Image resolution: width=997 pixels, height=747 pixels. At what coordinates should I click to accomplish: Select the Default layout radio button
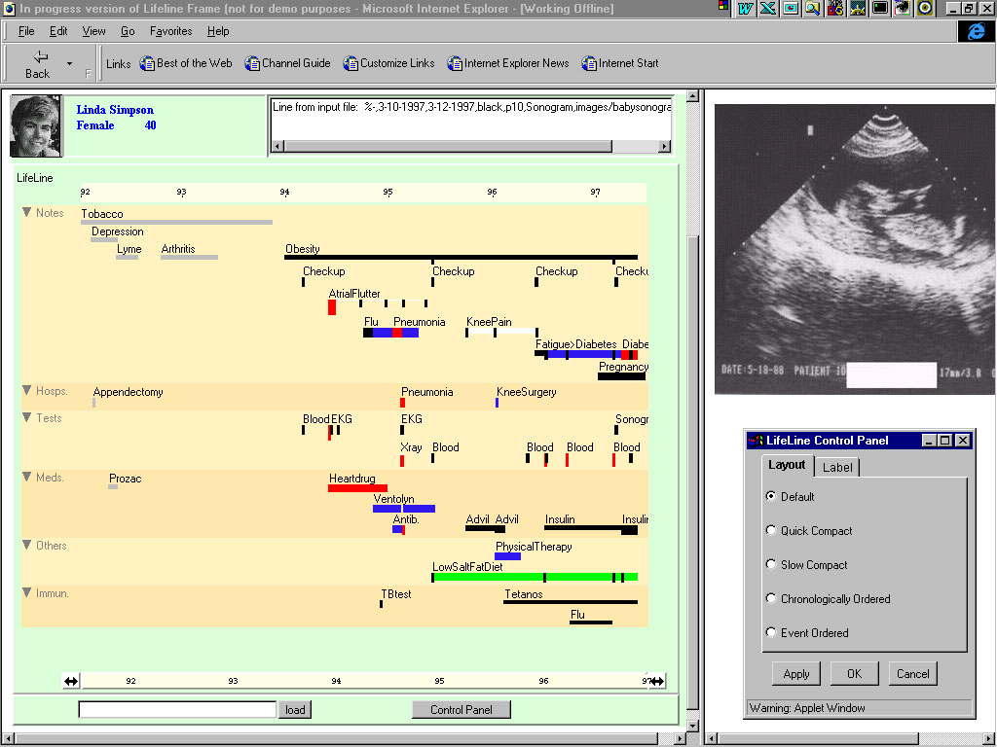point(771,496)
